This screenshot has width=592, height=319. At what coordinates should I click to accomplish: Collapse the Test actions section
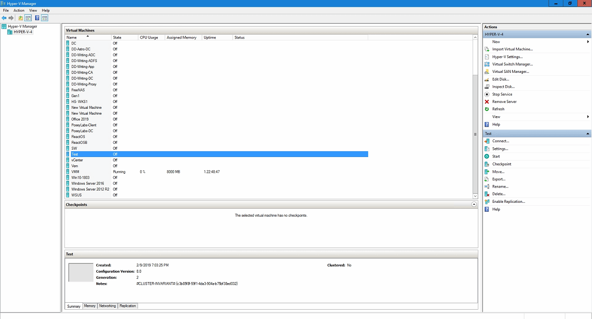[x=588, y=133]
